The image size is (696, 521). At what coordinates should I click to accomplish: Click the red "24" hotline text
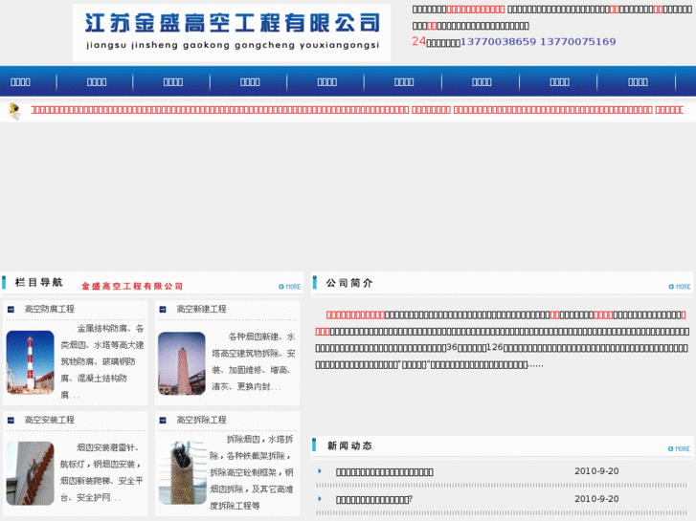coord(418,41)
